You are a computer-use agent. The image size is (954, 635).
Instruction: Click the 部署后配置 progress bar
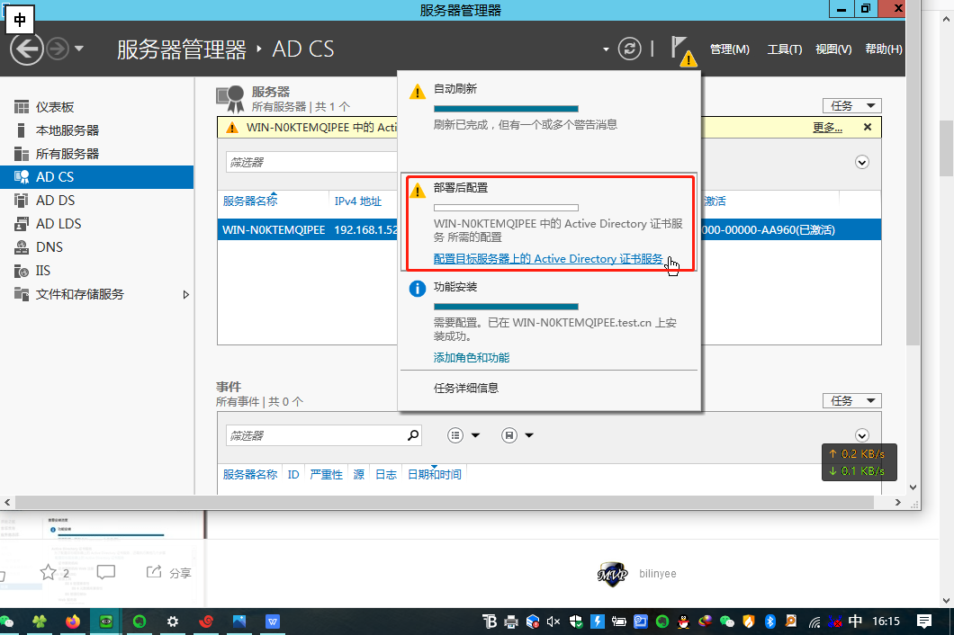[x=506, y=208]
